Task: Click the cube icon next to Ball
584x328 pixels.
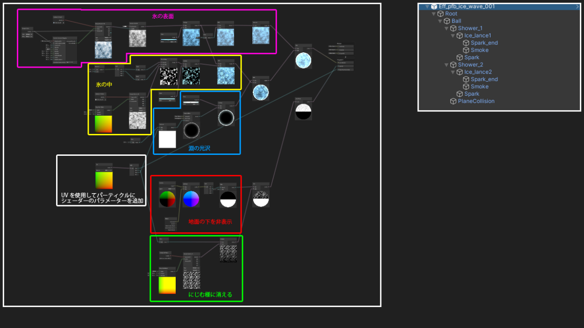Action: [x=447, y=21]
